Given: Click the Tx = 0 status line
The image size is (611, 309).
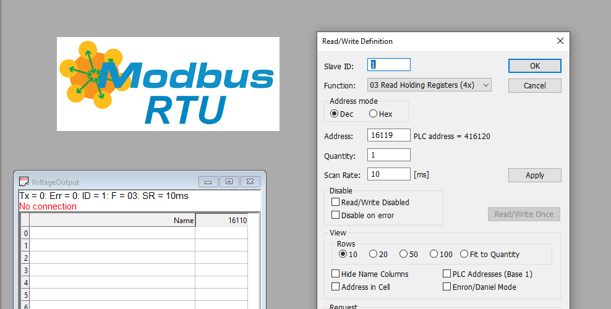Looking at the screenshot, I should click(x=104, y=196).
